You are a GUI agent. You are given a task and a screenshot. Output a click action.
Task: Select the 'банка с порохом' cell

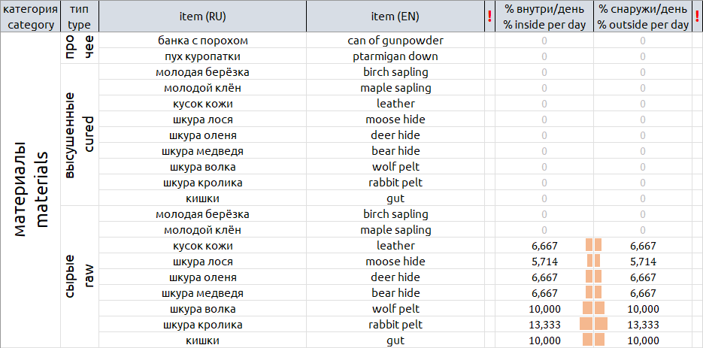coord(202,40)
